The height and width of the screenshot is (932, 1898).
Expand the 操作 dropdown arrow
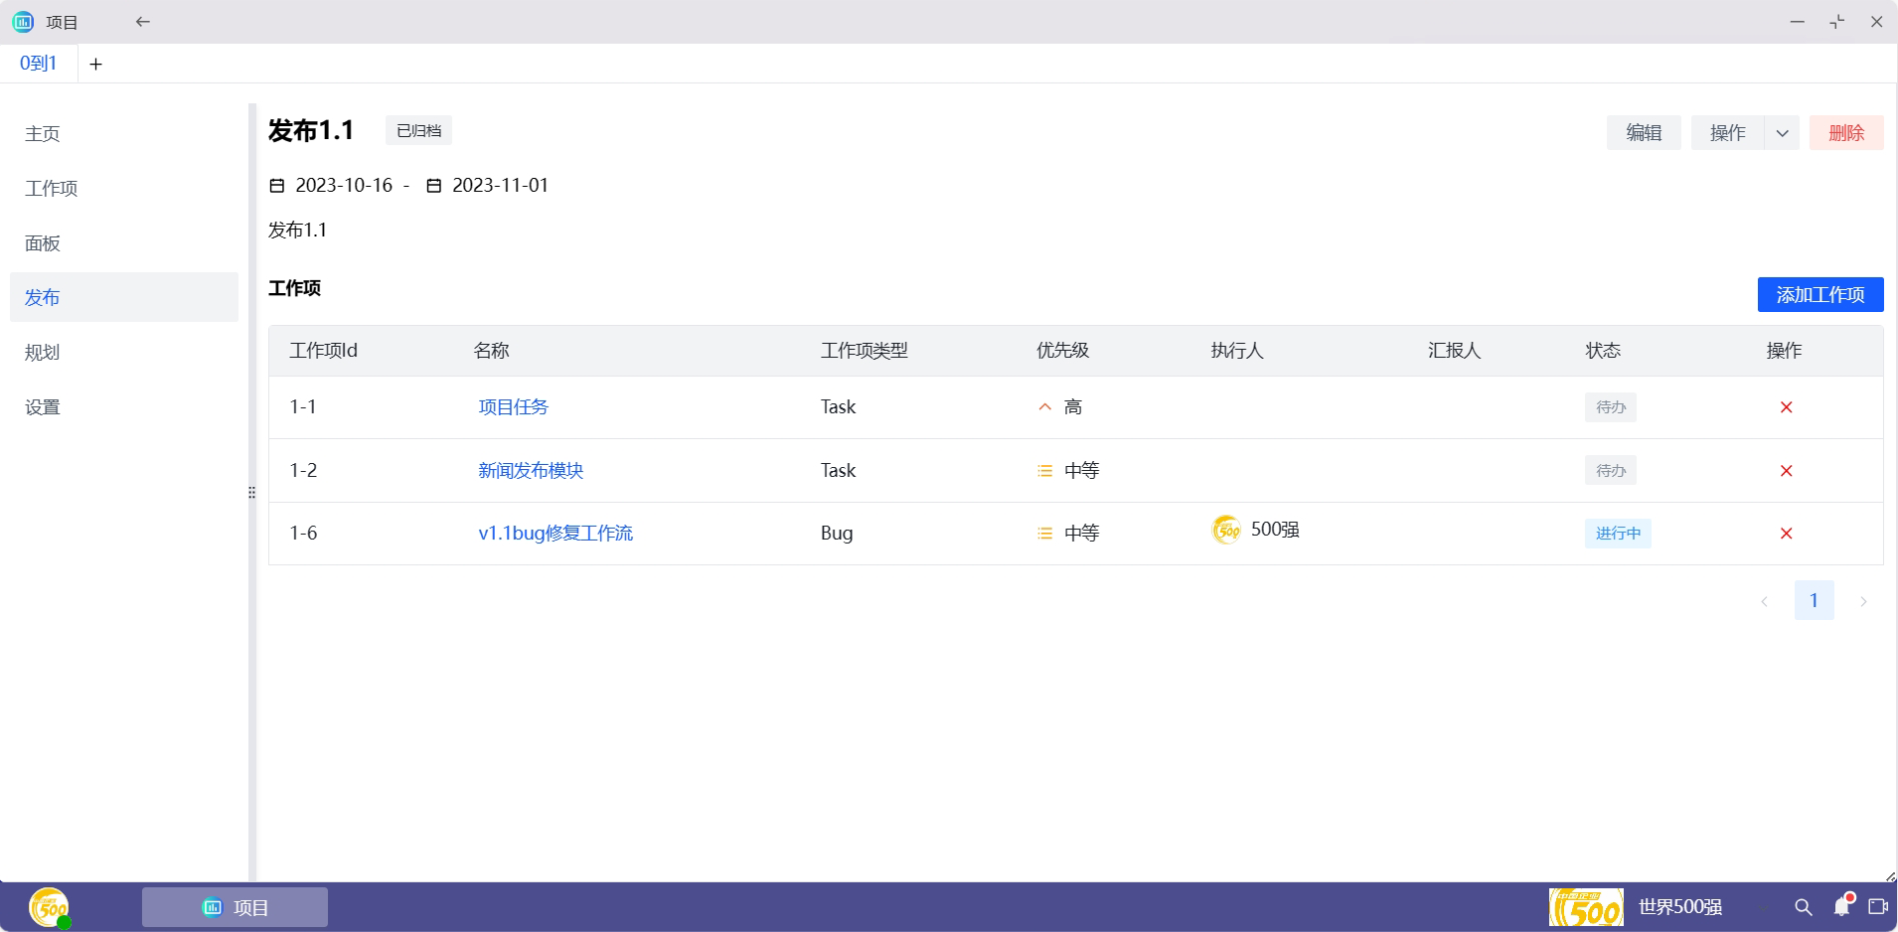1782,133
